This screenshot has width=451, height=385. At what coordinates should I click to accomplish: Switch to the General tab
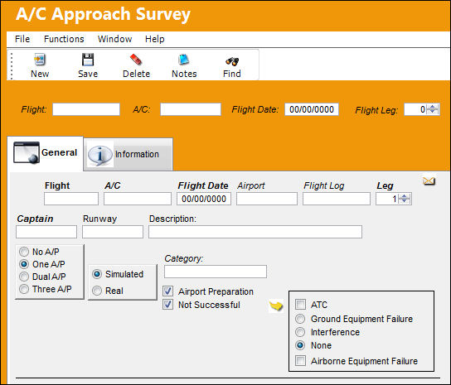point(45,153)
